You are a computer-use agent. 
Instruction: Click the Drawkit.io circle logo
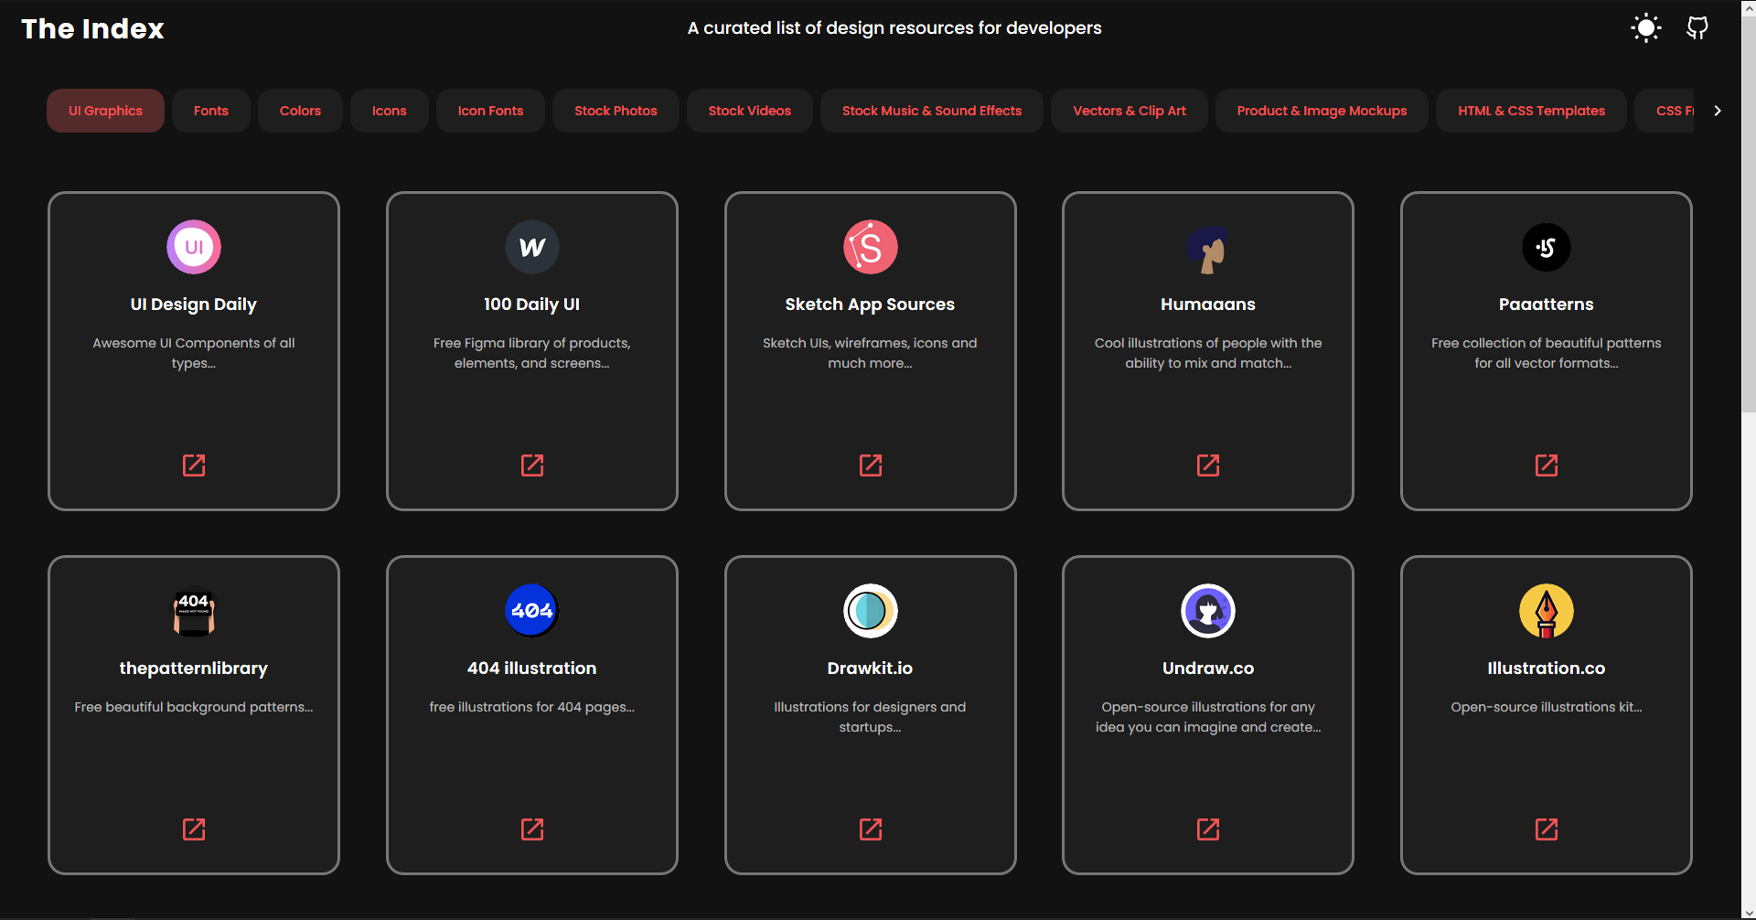(x=871, y=611)
